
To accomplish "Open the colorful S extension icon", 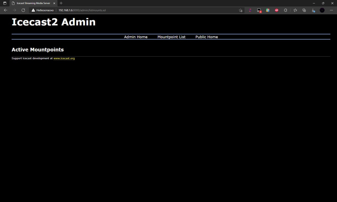I will pyautogui.click(x=268, y=10).
